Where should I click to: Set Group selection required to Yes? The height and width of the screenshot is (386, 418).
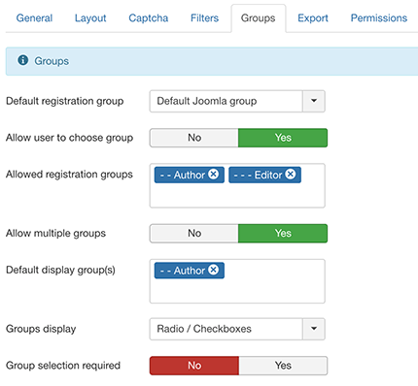pos(283,366)
